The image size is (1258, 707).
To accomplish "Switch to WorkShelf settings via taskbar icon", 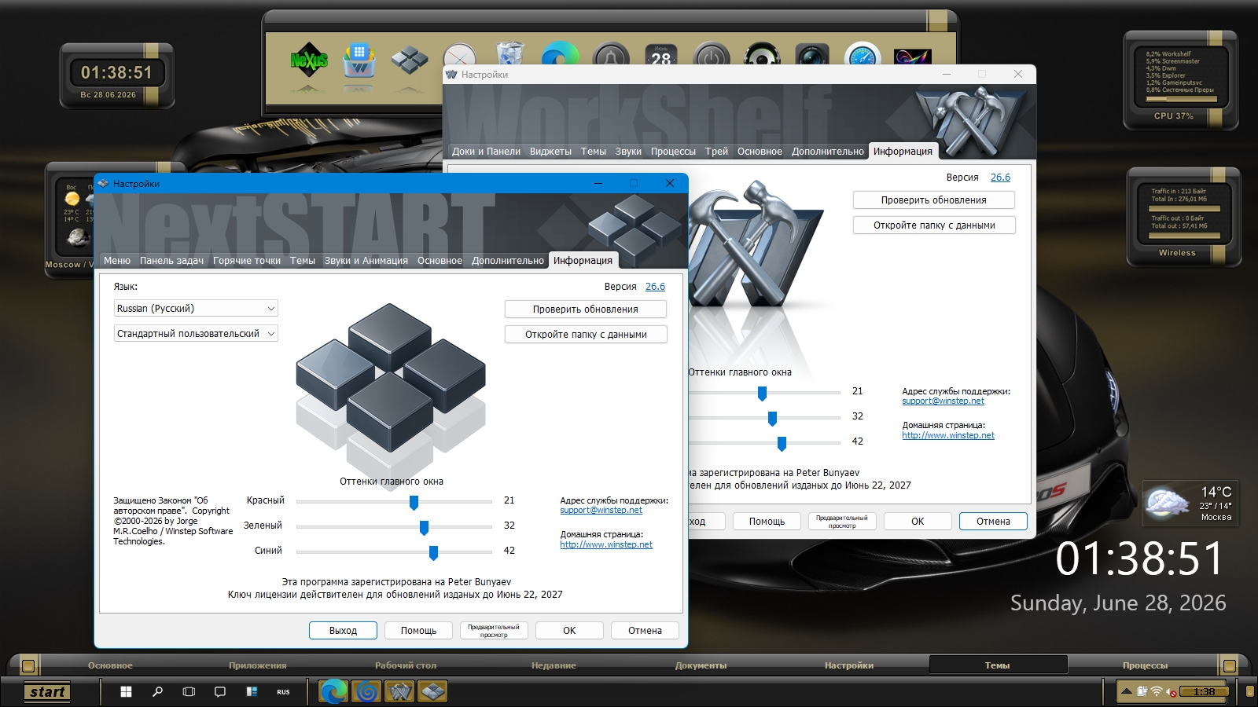I will point(399,691).
